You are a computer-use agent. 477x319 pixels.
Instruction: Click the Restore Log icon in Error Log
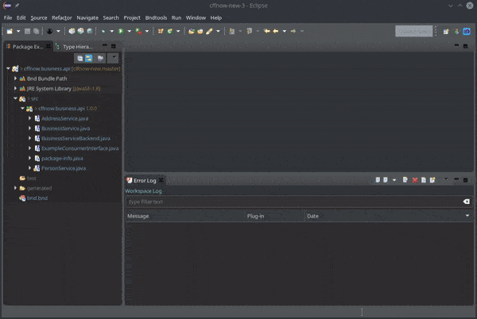tap(432, 180)
